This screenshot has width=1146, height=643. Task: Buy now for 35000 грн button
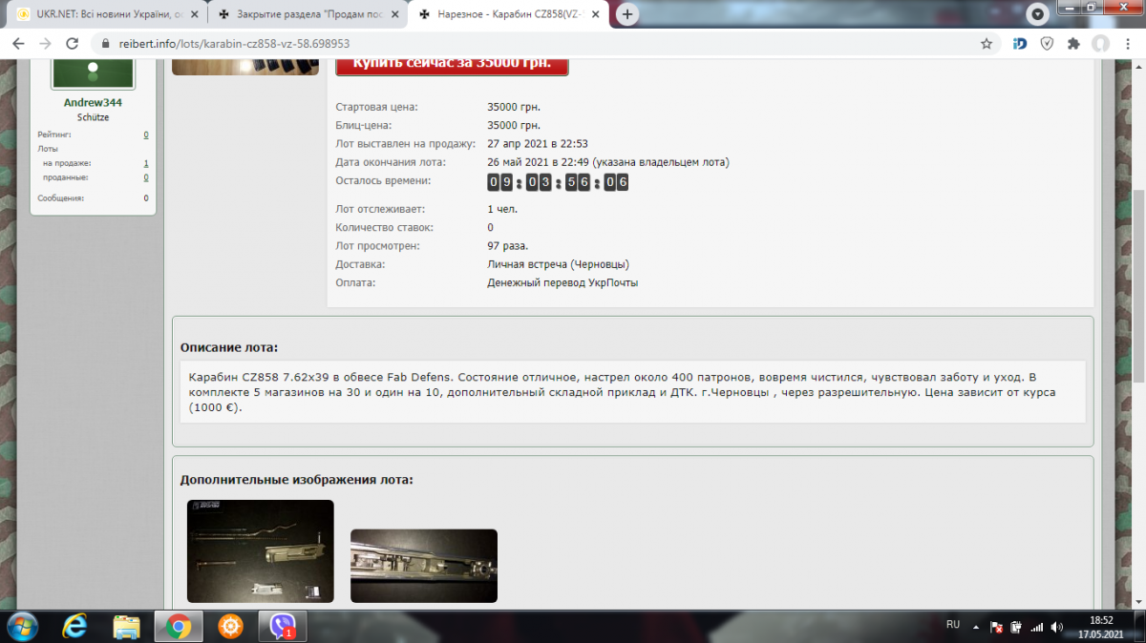[x=452, y=65]
